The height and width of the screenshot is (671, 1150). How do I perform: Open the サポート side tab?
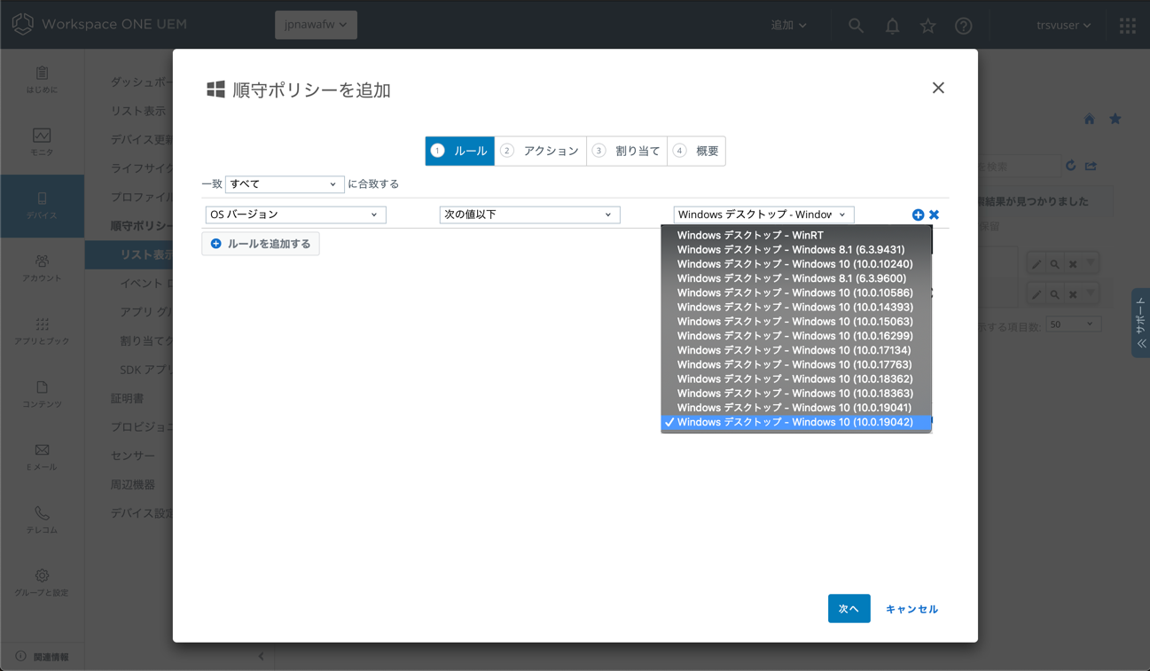1140,323
